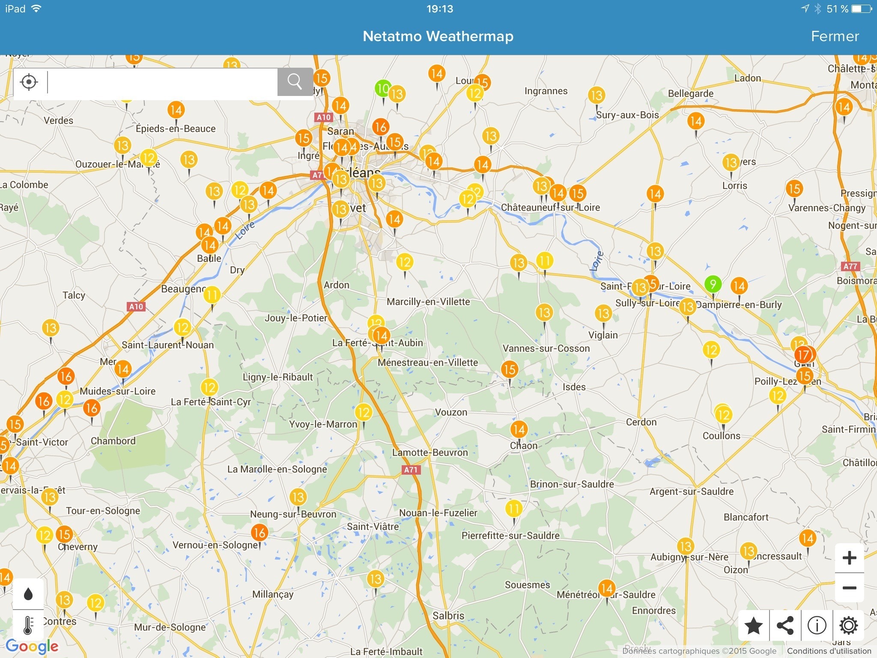Switch to temperature thermometer layer
Screen dimensions: 877x658
(x=28, y=625)
